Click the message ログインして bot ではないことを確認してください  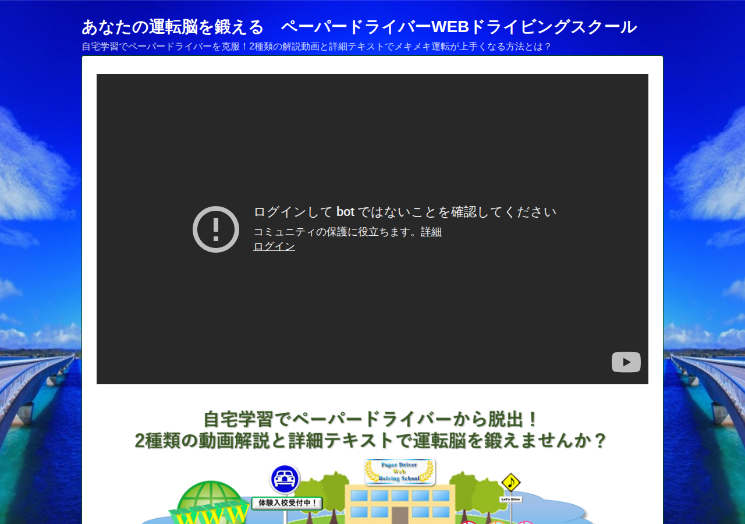pos(405,212)
